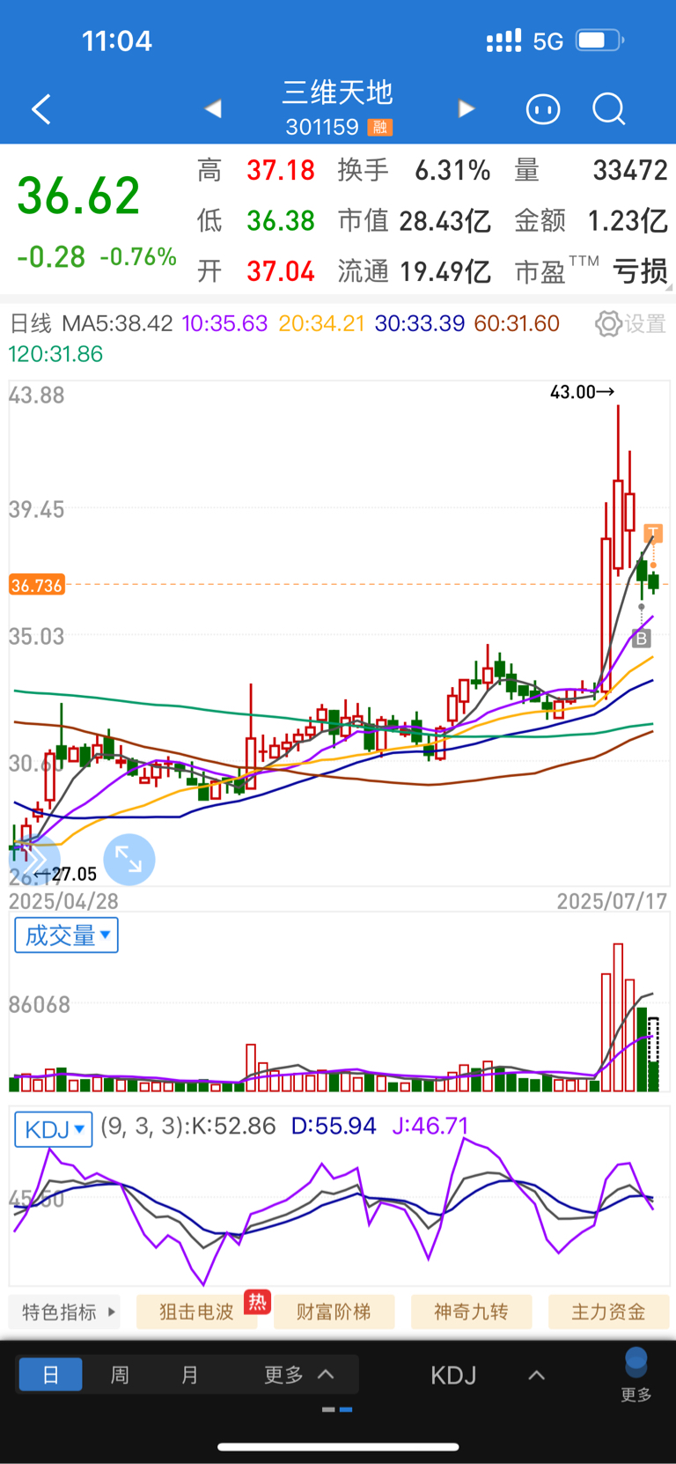Tap stock code 301159
The height and width of the screenshot is (1464, 676).
[322, 128]
